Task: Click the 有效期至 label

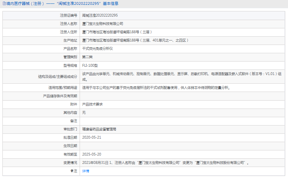Action: tap(70, 154)
